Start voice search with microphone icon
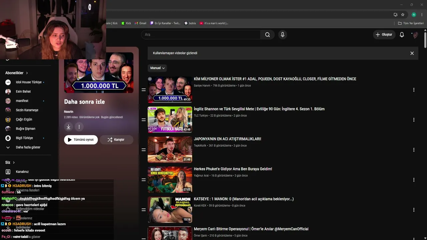The width and height of the screenshot is (427, 240). [283, 35]
